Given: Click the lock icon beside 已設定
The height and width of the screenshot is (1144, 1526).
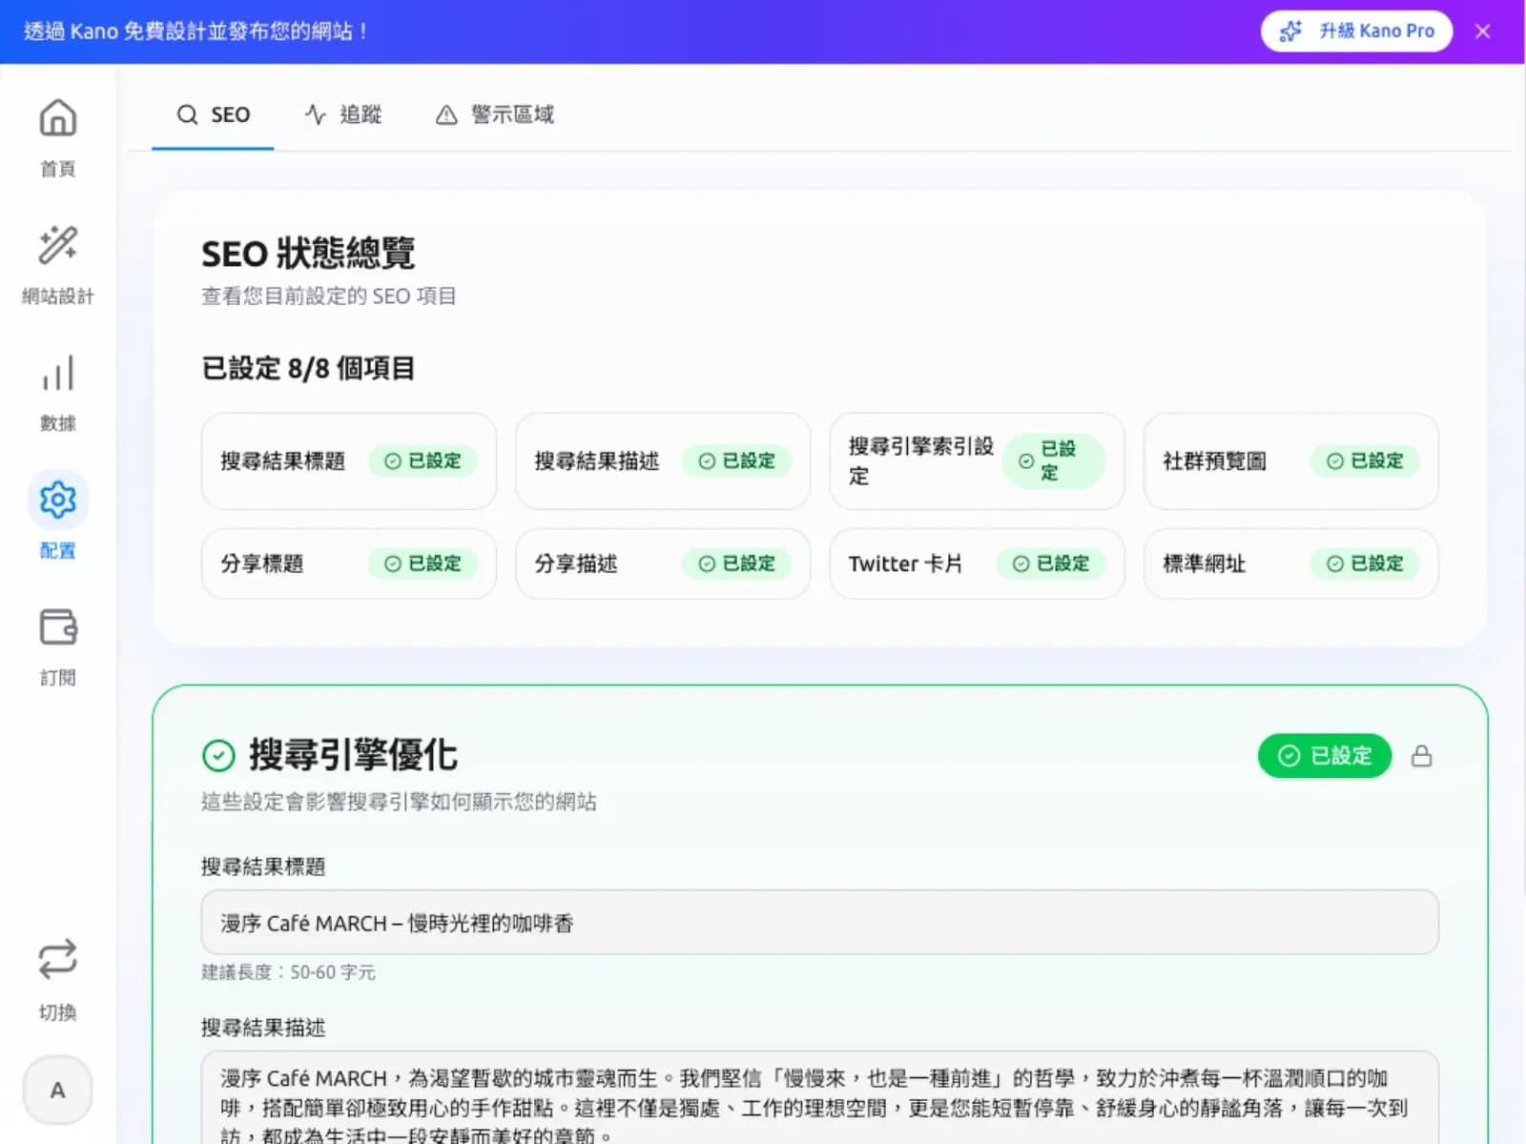Looking at the screenshot, I should point(1421,756).
